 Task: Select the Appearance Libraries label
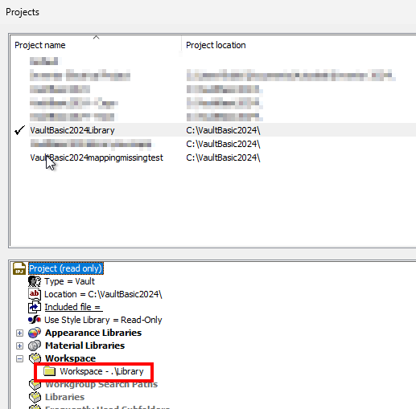point(93,333)
